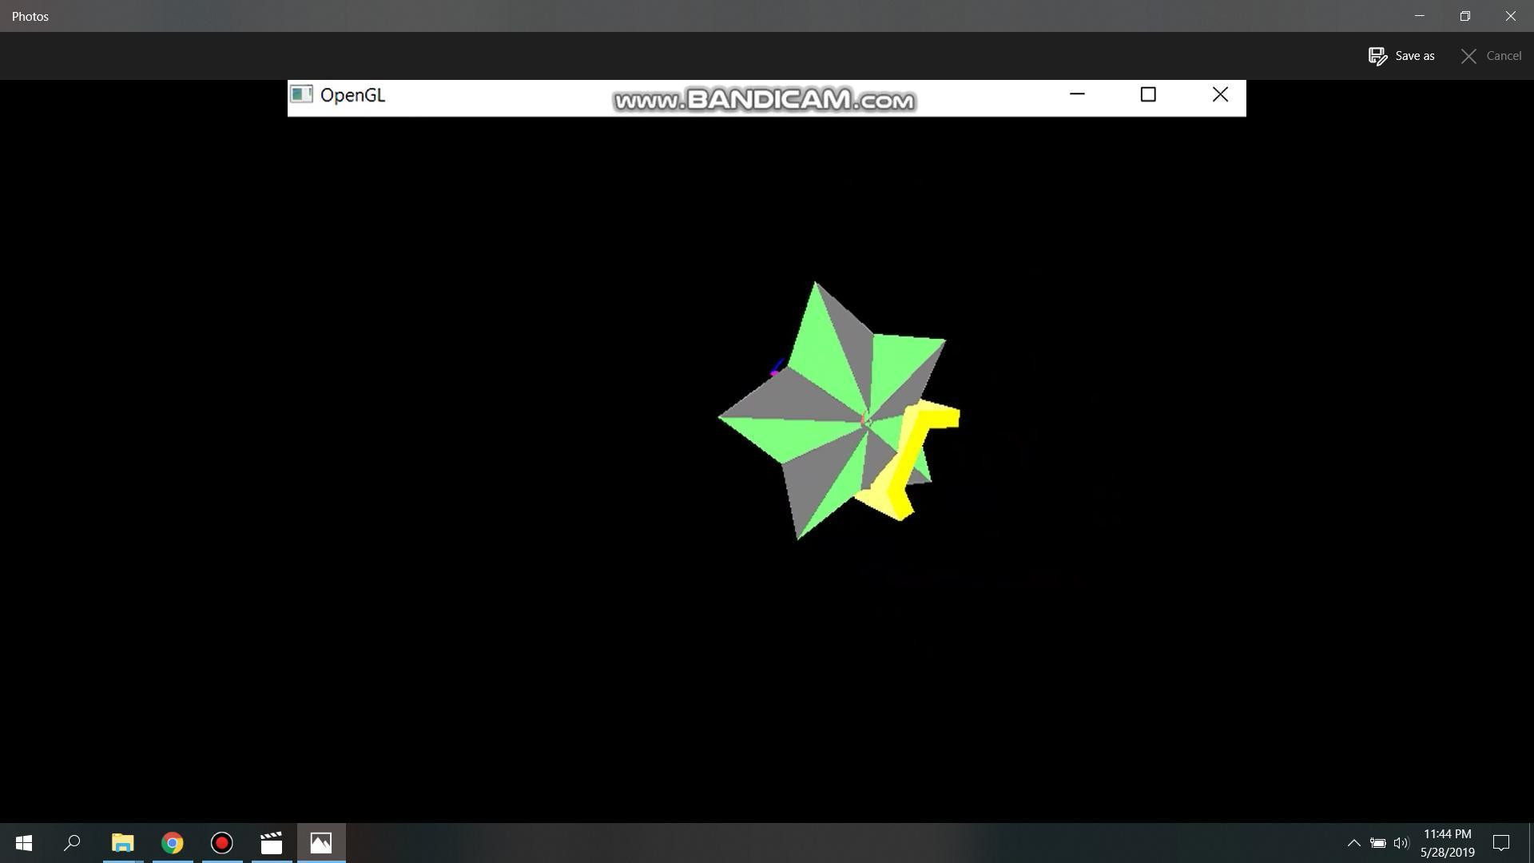
Task: Click the OpenGL maximize square in image
Action: (x=1148, y=94)
